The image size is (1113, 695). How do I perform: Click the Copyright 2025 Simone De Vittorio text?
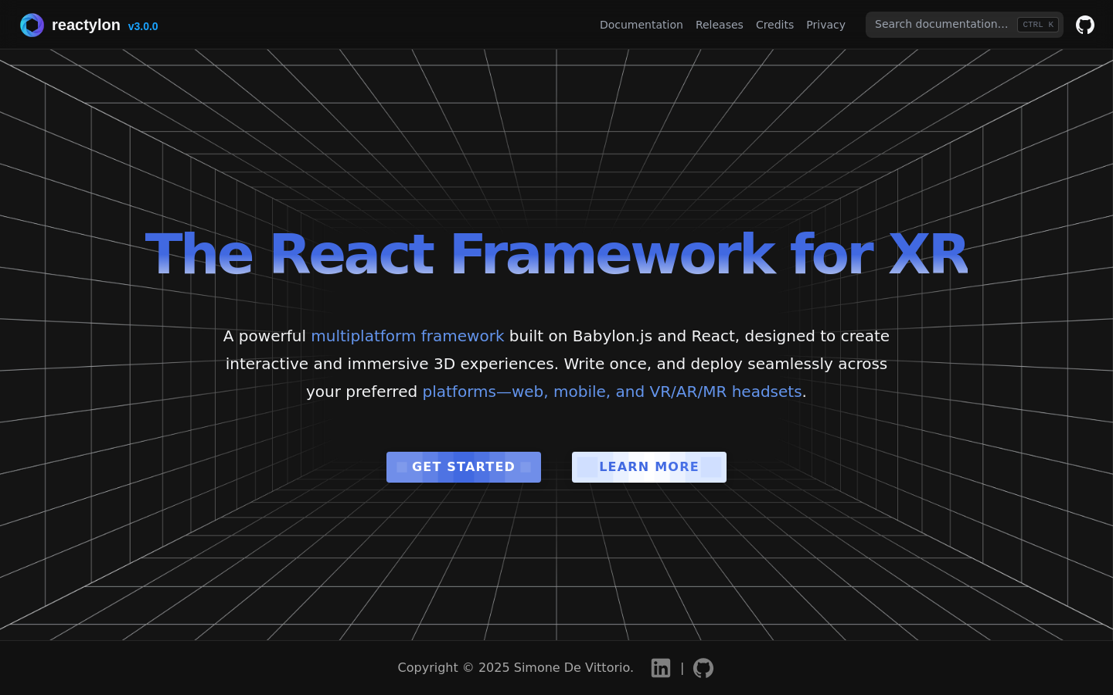(x=516, y=667)
